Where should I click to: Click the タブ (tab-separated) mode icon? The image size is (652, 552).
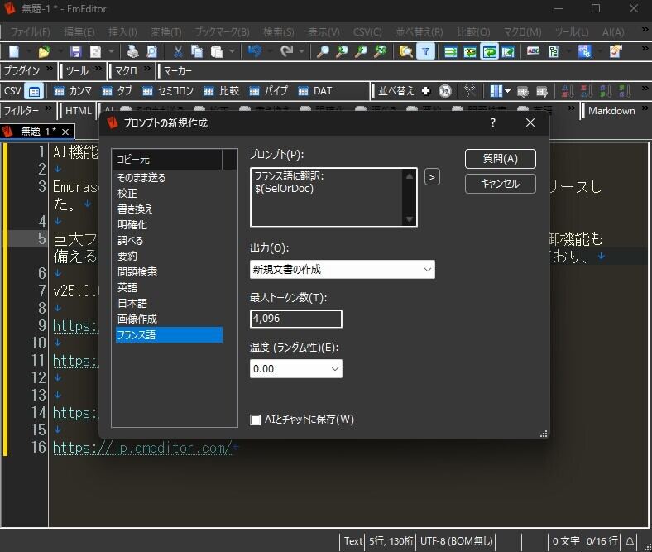[107, 91]
